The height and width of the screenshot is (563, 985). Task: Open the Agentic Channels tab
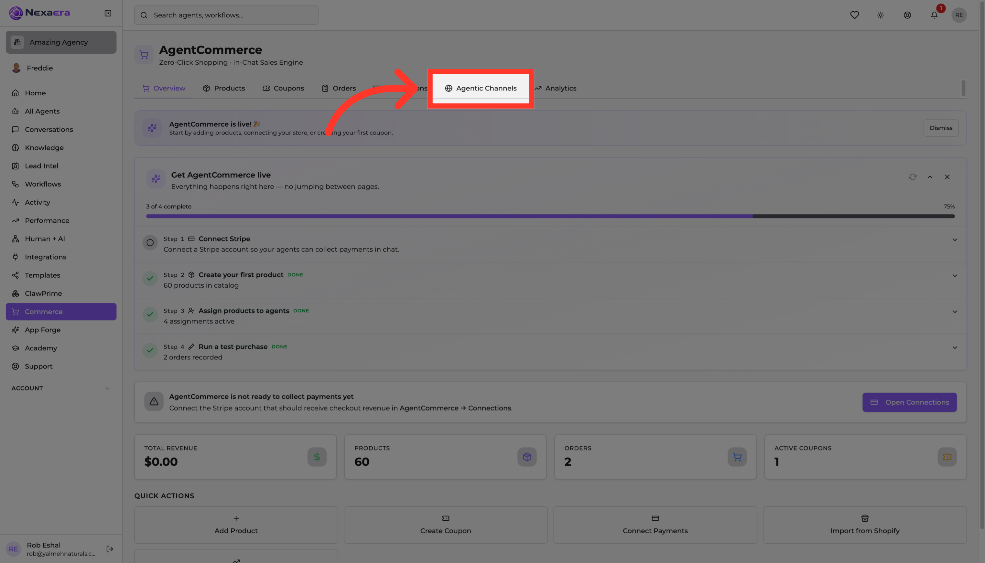481,88
